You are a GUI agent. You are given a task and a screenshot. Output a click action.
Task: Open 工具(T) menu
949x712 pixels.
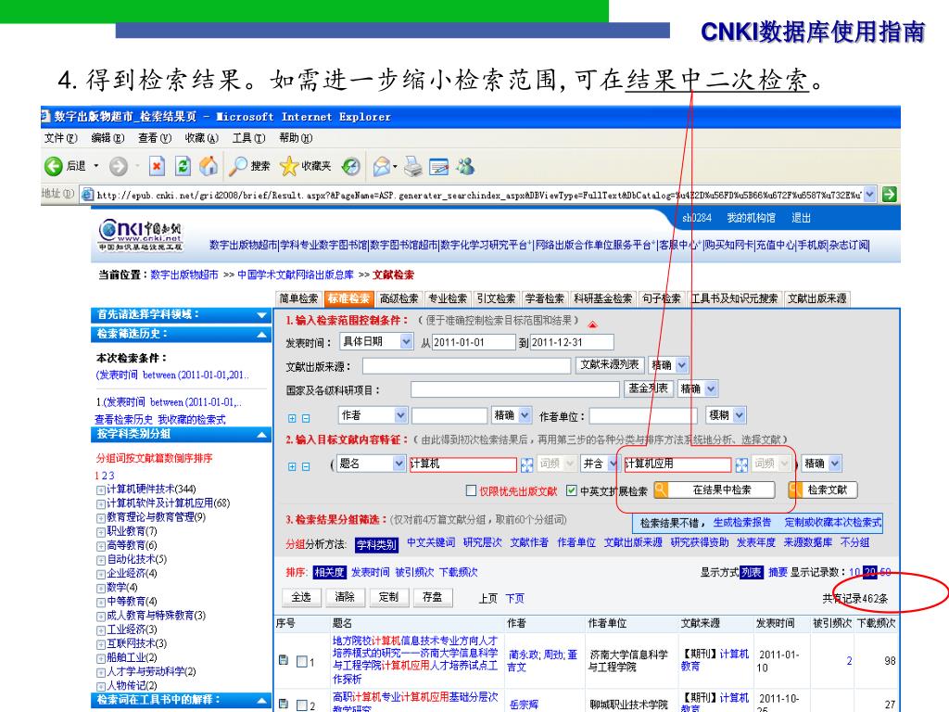pos(248,138)
